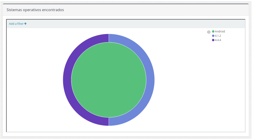Click the empty filter bar area
The image size is (253, 140).
pyautogui.click(x=133, y=24)
